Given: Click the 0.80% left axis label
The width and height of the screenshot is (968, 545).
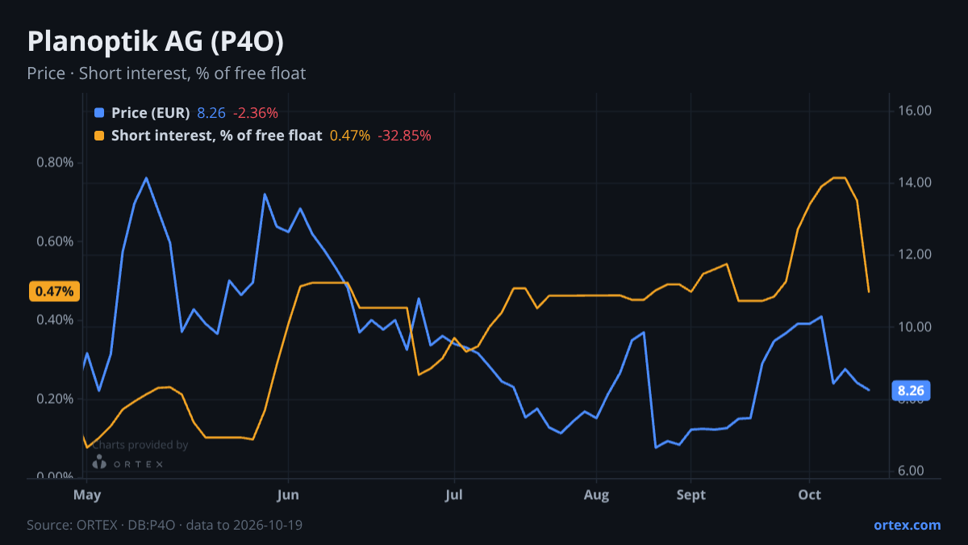Looking at the screenshot, I should (55, 162).
